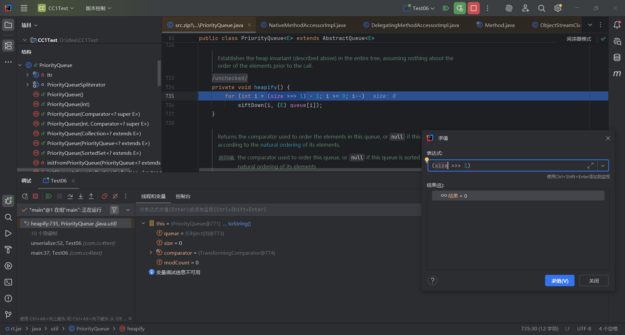The image size is (625, 335).
Task: Switch to DelegatingMethodAccessorImpl.java tab
Action: [x=411, y=25]
